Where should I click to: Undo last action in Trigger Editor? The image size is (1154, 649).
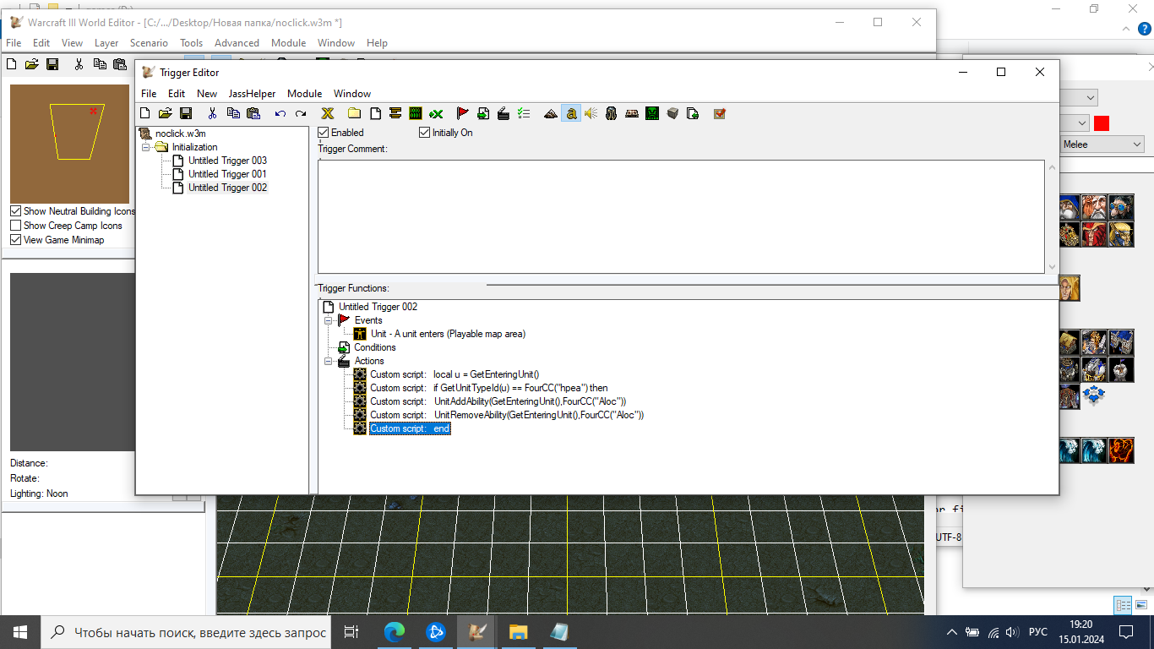point(280,113)
